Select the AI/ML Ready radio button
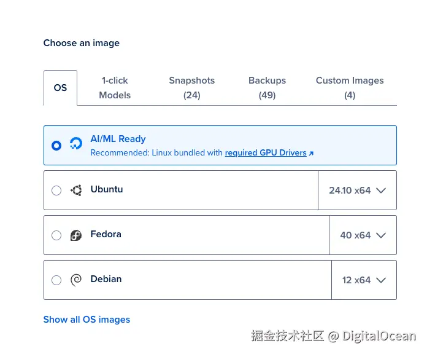The height and width of the screenshot is (354, 427). (x=56, y=146)
